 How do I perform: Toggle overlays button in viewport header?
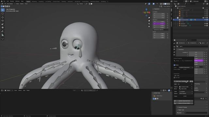tap(153, 4)
